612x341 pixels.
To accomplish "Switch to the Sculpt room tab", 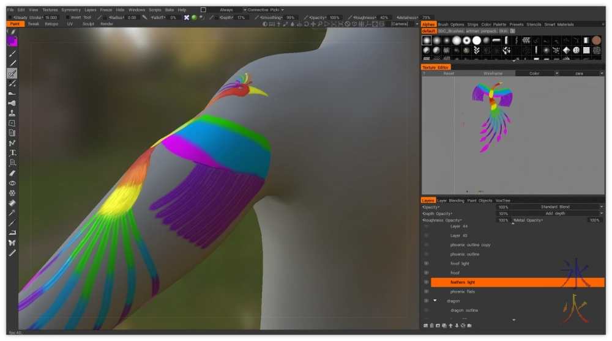I will tap(88, 24).
